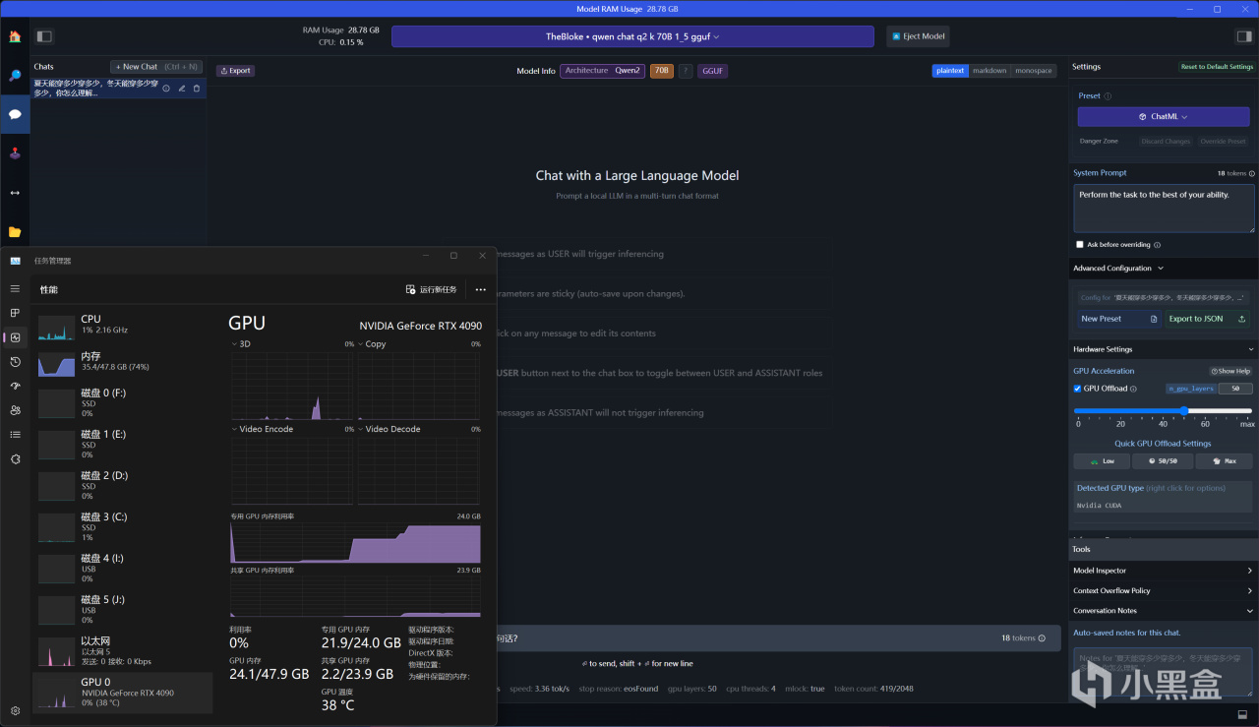This screenshot has width=1259, height=727.
Task: Expand the Advanced Configuration section
Action: point(1118,268)
